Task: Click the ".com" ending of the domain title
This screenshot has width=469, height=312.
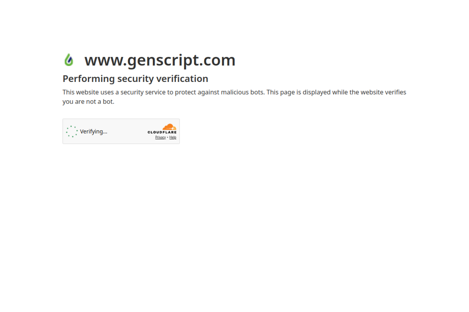Action: 217,60
